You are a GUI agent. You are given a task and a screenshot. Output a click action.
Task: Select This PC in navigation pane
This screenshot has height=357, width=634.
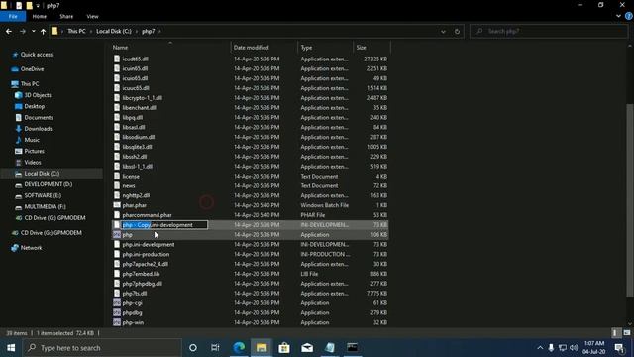[30, 83]
